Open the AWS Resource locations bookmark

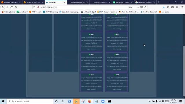[x=107, y=12]
